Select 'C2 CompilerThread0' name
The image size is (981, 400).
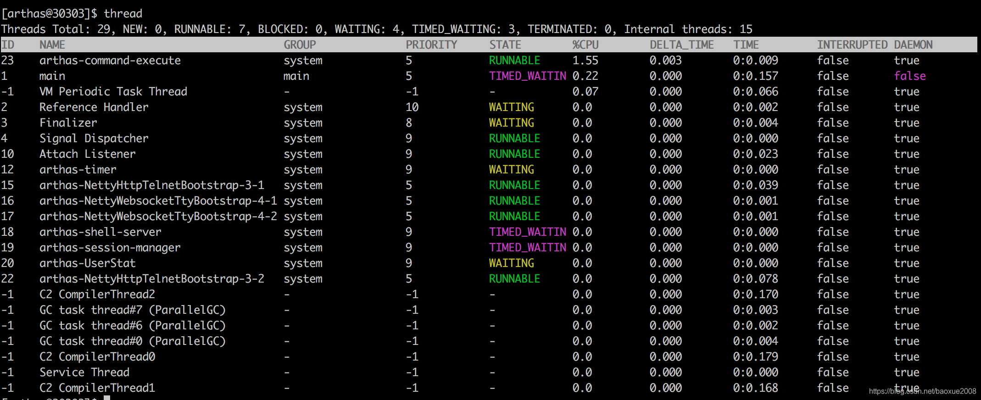point(97,356)
